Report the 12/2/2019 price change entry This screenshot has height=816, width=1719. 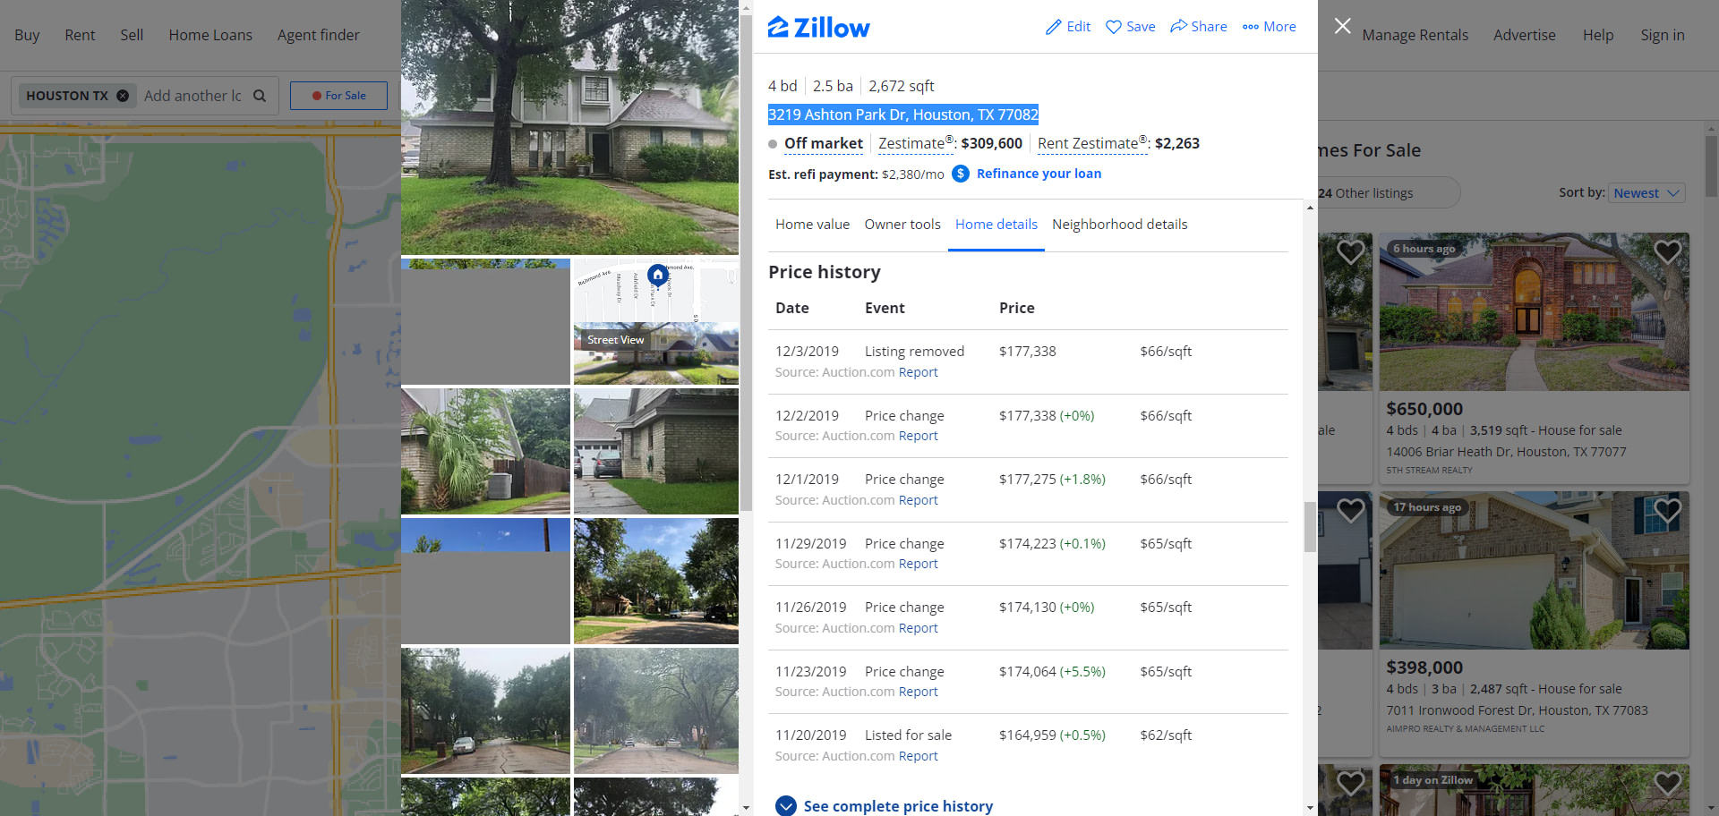[x=919, y=436]
